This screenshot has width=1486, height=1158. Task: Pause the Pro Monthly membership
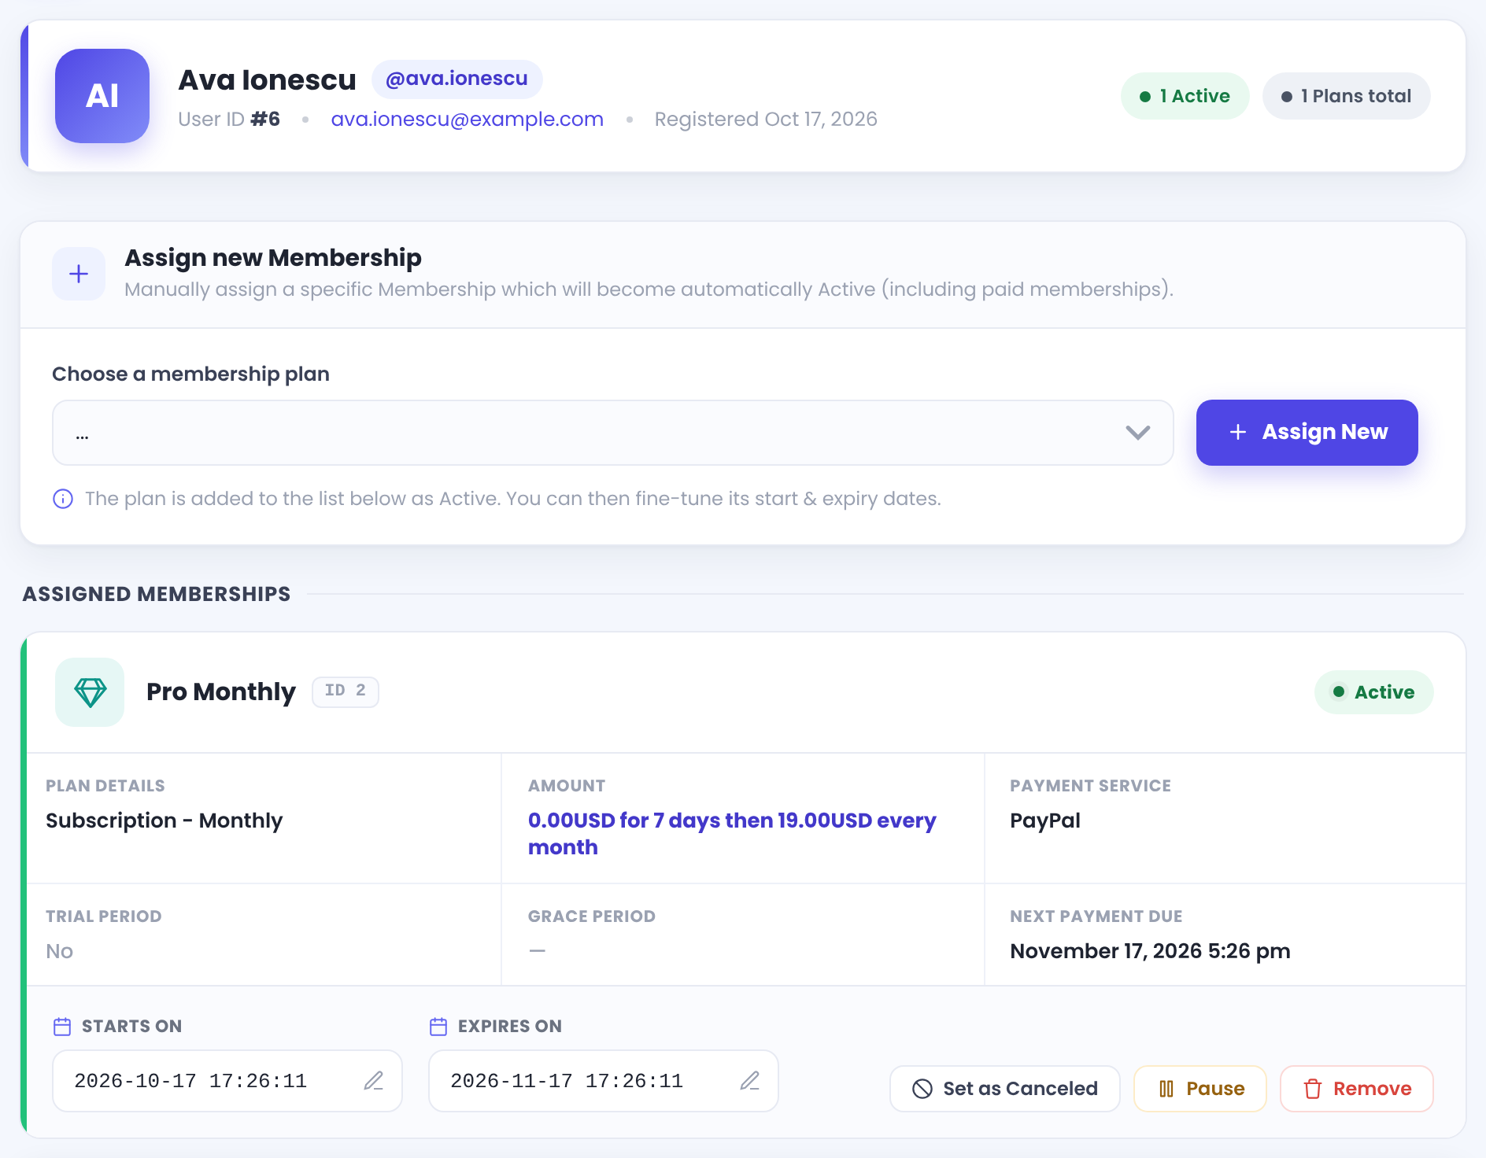1200,1089
